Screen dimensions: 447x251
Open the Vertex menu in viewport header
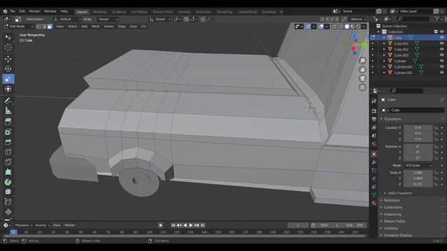(x=109, y=26)
